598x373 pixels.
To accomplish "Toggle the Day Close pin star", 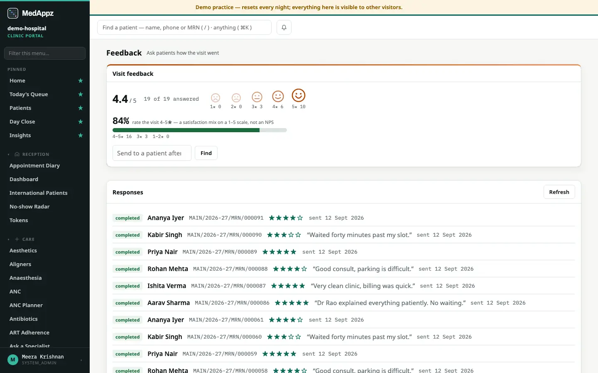I will point(81,122).
